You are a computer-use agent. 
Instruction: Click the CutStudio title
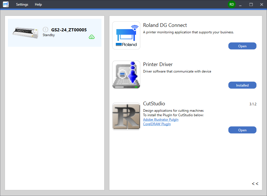(154, 104)
